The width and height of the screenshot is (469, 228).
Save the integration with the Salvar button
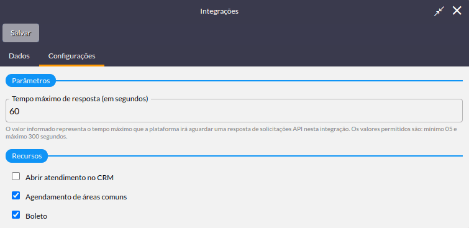click(20, 33)
